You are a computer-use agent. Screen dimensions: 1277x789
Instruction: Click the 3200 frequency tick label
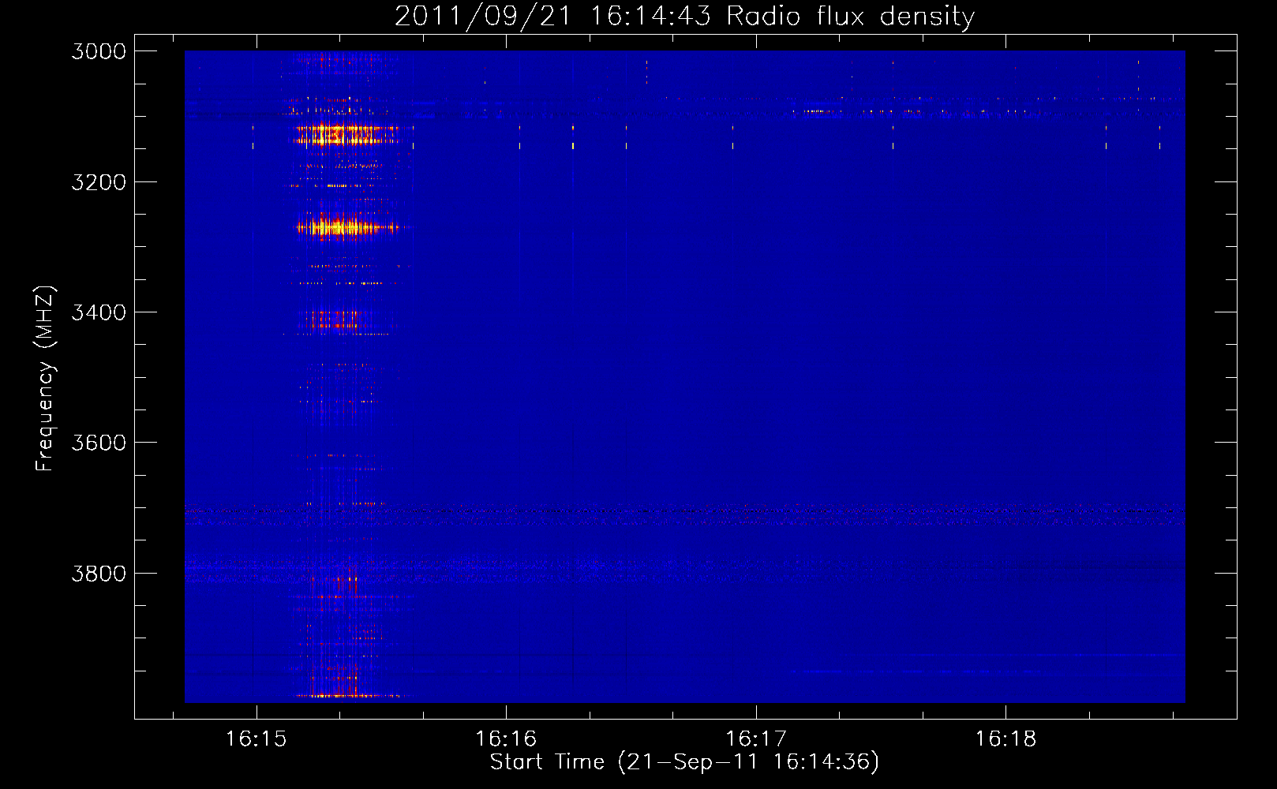coord(99,182)
